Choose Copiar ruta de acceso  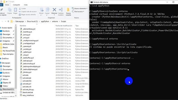coord(28,12)
